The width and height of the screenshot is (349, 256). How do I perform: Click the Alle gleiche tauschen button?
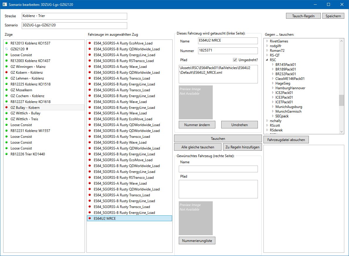[198, 147]
